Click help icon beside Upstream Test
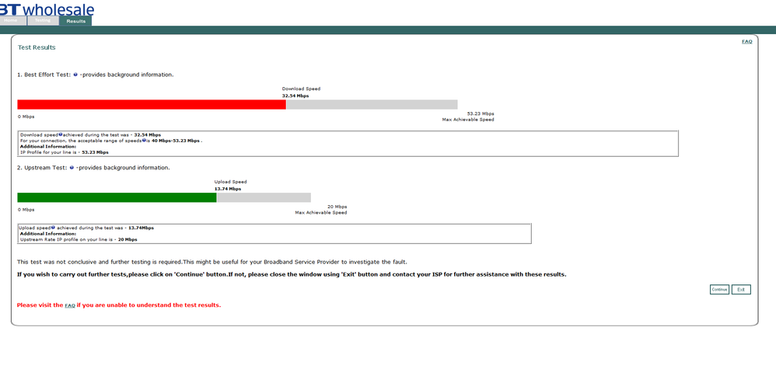The height and width of the screenshot is (376, 776). click(72, 168)
